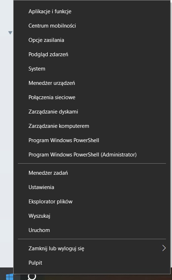Click the small triangle arrow left of menu

(x=10, y=33)
